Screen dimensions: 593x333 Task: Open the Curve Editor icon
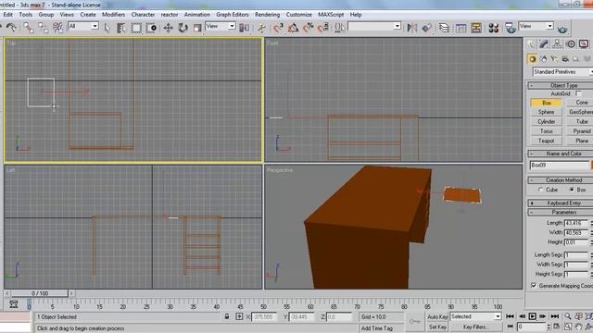461,28
